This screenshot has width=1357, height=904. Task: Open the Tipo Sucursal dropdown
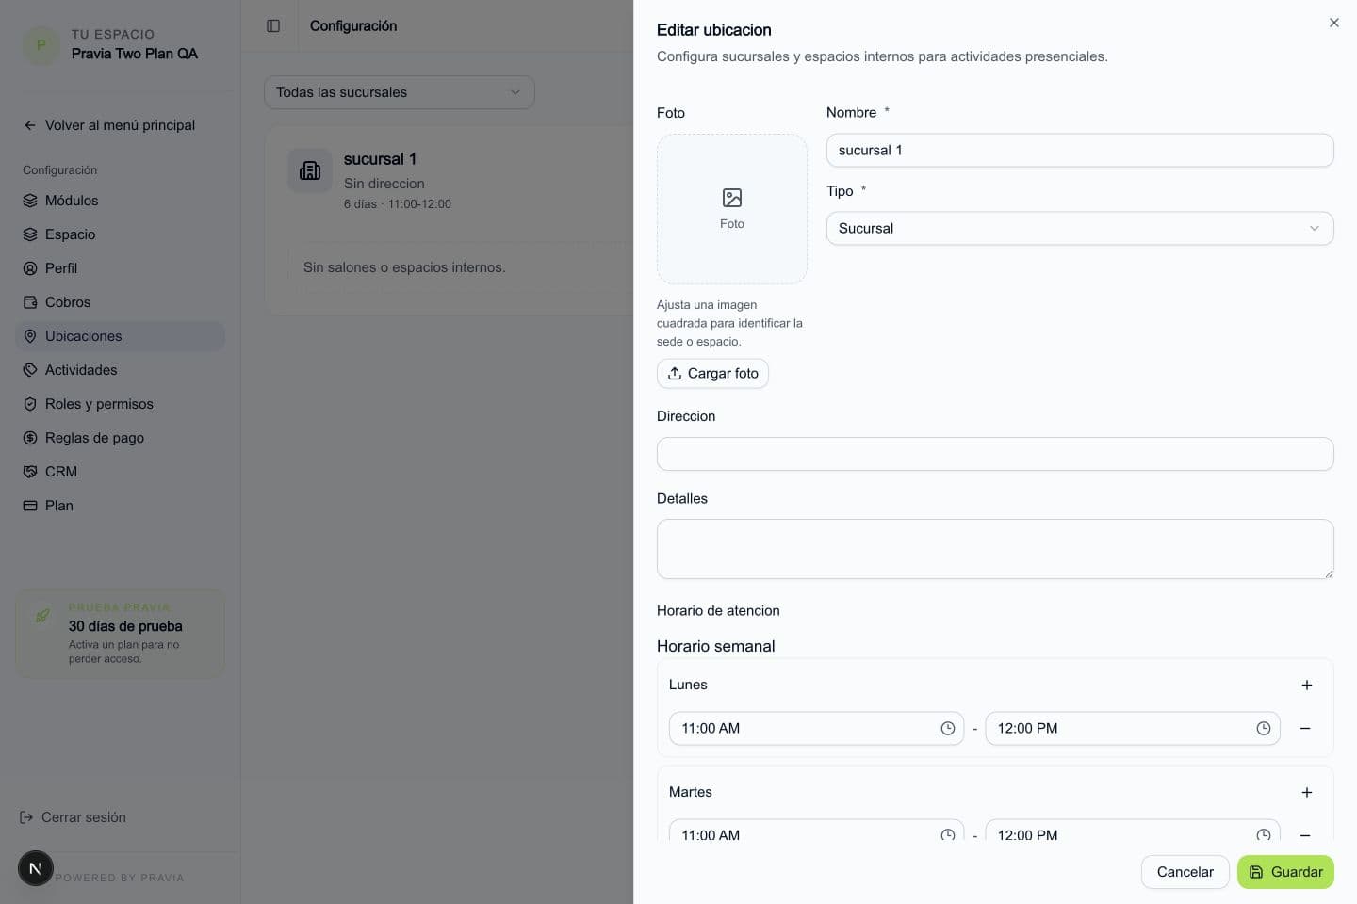pos(1080,228)
